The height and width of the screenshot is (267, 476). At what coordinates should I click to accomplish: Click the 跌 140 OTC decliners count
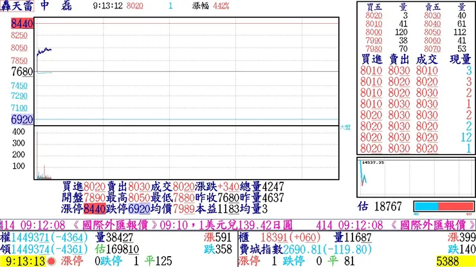pyautogui.click(x=461, y=250)
